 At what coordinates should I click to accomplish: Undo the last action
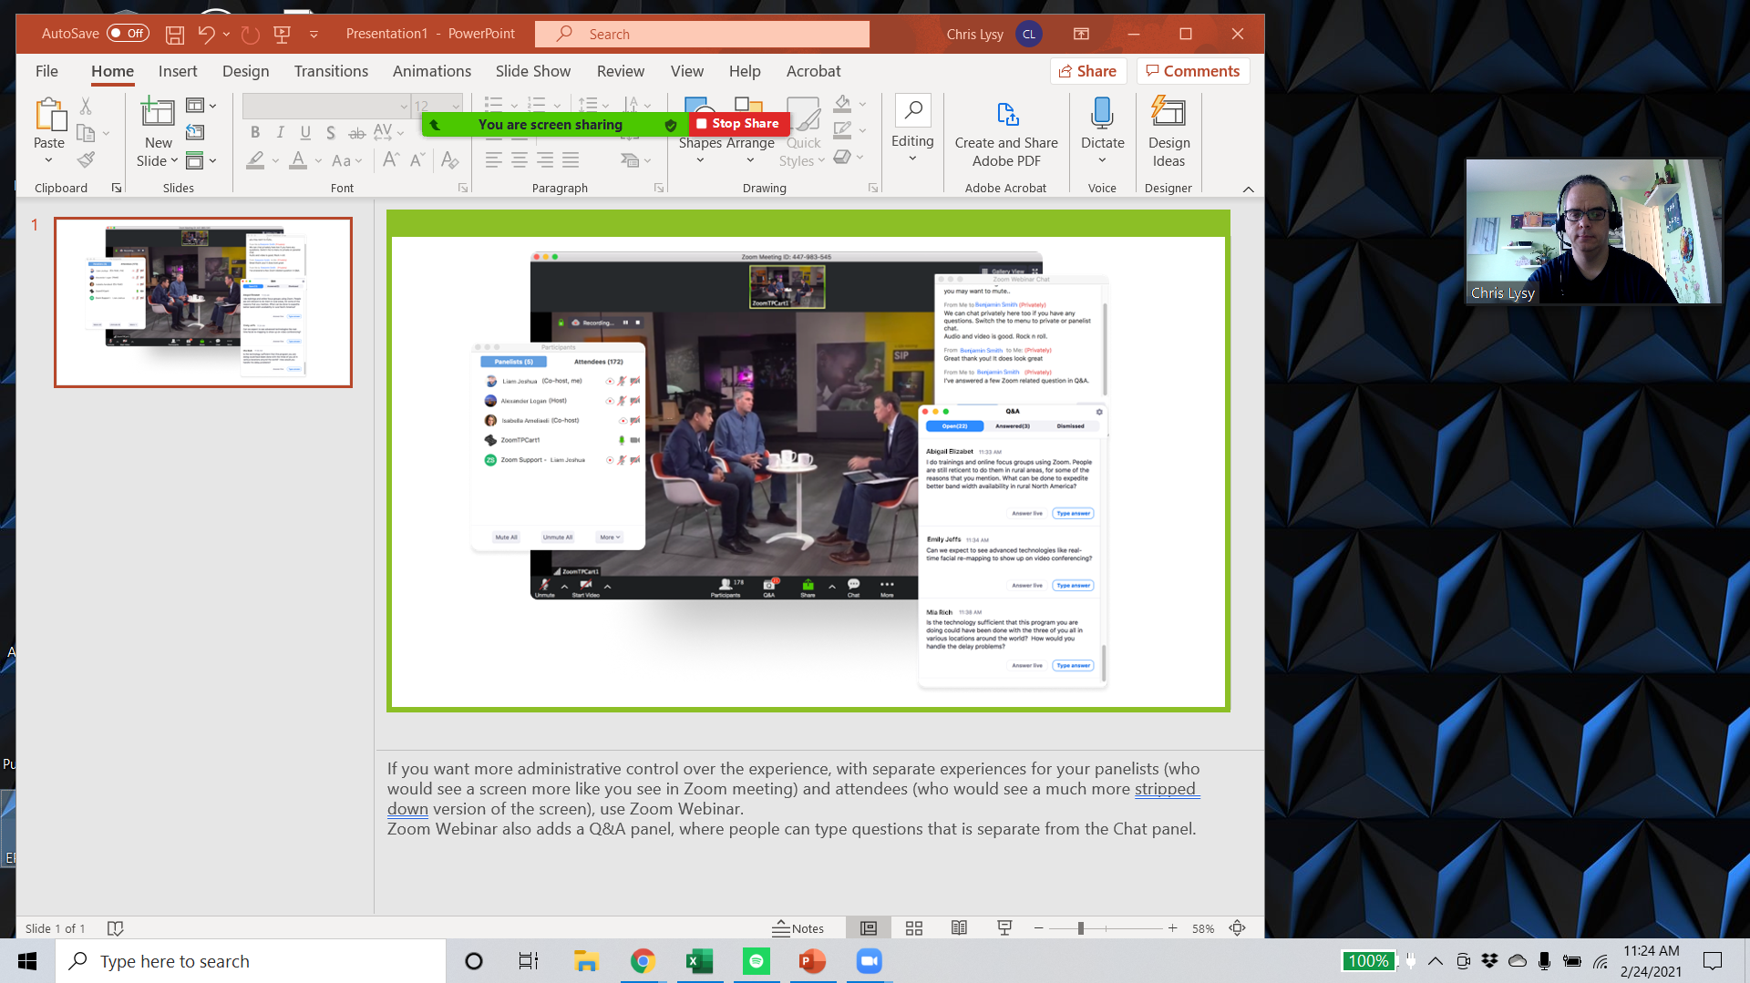point(206,34)
